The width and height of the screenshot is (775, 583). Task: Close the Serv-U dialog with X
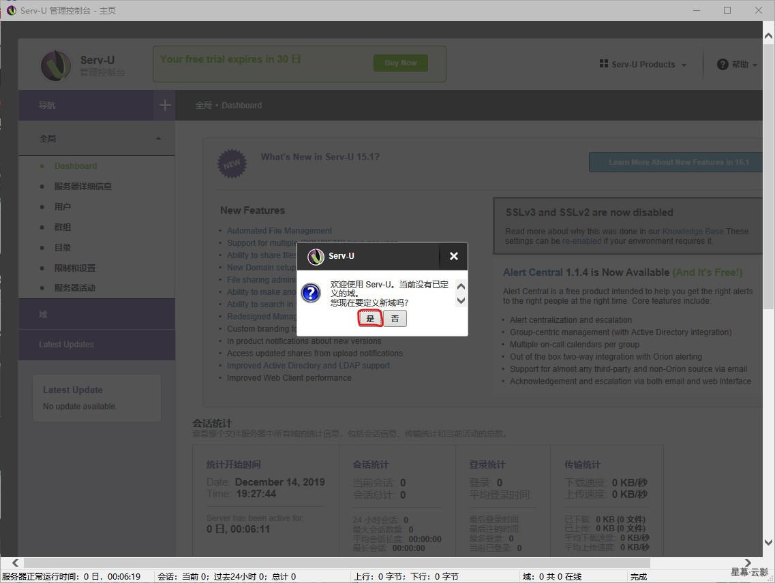pyautogui.click(x=454, y=256)
